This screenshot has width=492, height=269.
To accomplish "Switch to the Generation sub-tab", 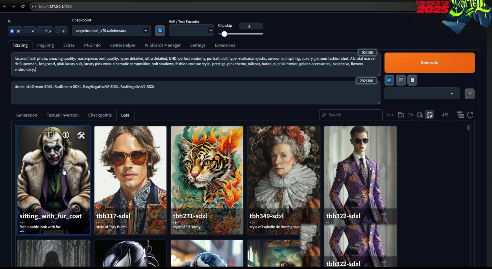I will (x=27, y=115).
